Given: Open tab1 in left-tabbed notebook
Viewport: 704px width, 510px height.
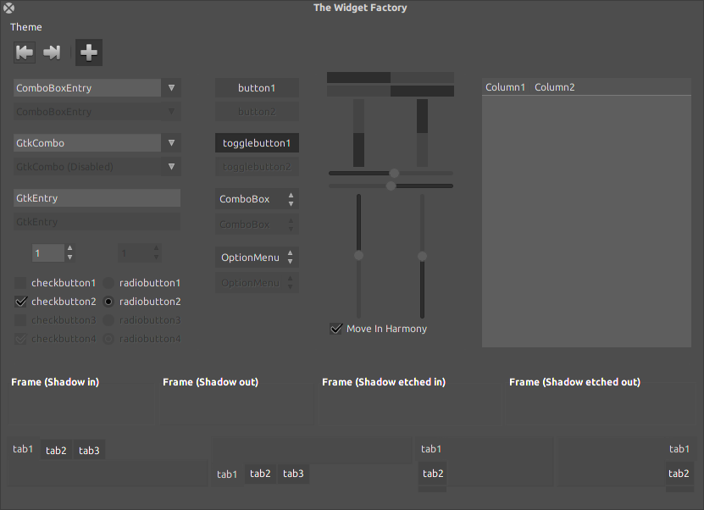Looking at the screenshot, I should 431,449.
